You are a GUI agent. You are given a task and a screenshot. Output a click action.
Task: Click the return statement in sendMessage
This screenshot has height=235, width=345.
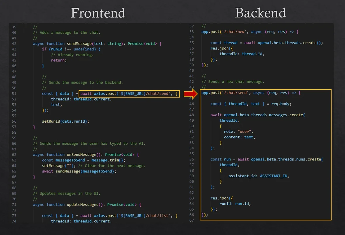click(59, 60)
